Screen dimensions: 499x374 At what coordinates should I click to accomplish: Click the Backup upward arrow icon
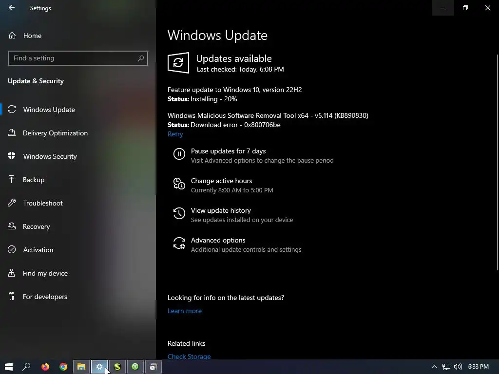tap(12, 179)
